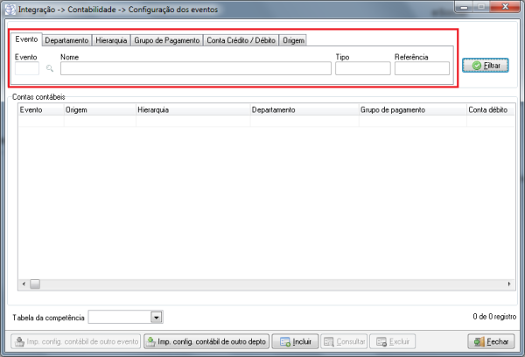This screenshot has width=525, height=357.
Task: Click the Referência input field
Action: pos(421,69)
